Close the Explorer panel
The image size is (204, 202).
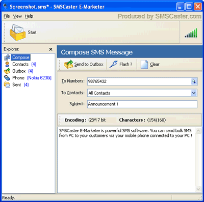(50, 49)
